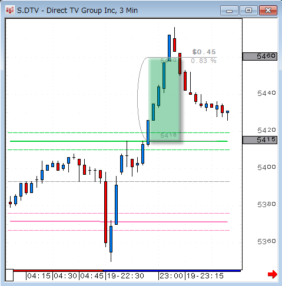Click the white square box at bottom left
This screenshot has width=282, height=286.
tap(9, 275)
